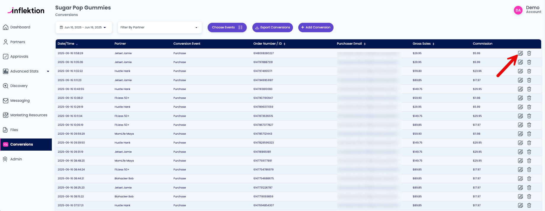Delete the row with order 6147913810083
Viewport: 545px width, 211px height.
(x=529, y=89)
